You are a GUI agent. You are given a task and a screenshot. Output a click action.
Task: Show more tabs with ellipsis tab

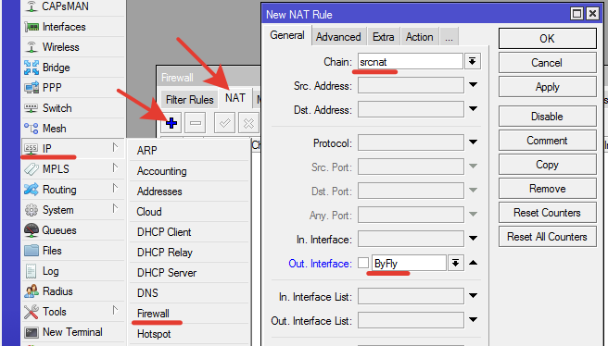(x=449, y=37)
